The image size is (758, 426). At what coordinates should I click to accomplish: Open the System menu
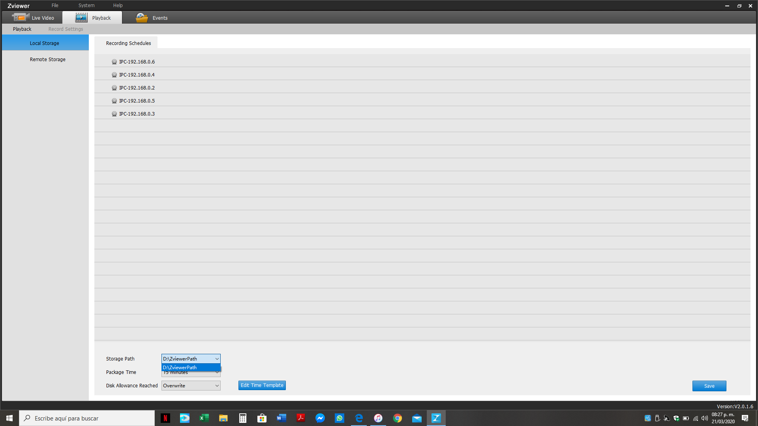point(86,6)
